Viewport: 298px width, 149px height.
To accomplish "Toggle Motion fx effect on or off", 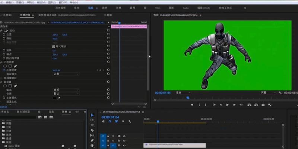I will pos(1,31).
